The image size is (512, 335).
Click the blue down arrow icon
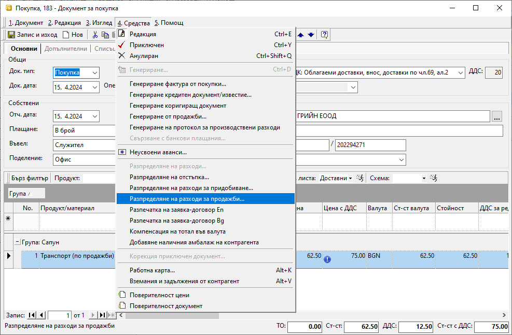click(311, 35)
